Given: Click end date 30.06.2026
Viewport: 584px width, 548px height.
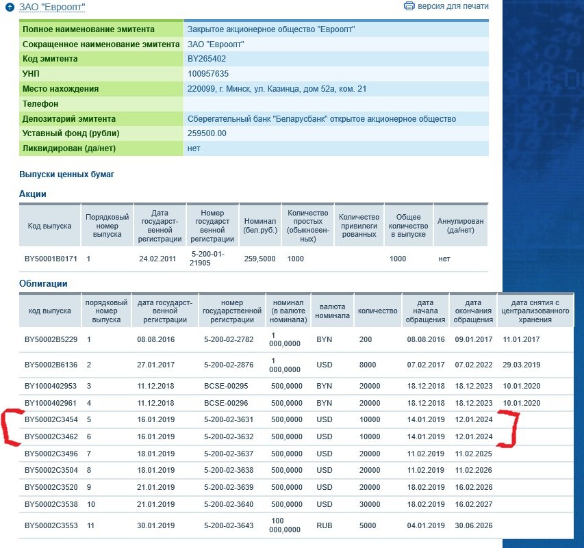Looking at the screenshot, I should tap(473, 525).
